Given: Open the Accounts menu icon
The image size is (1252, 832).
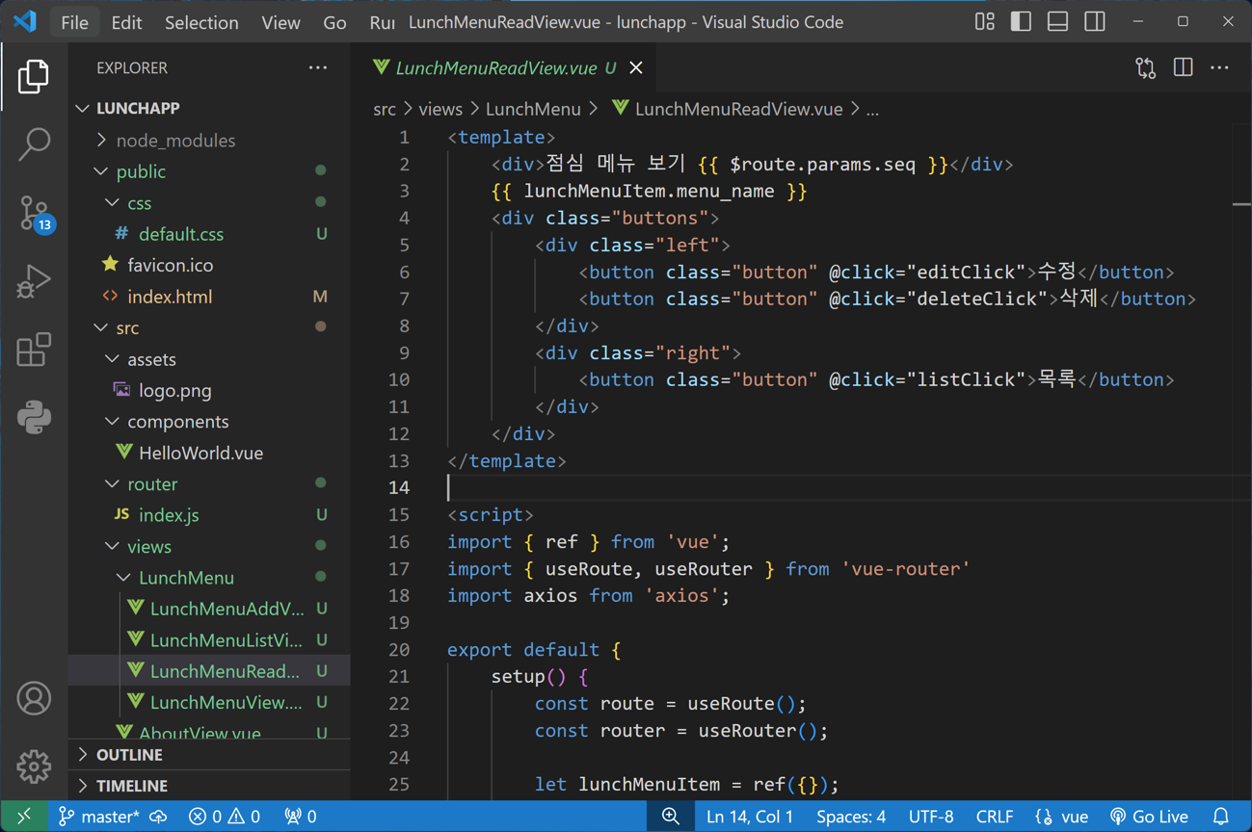Looking at the screenshot, I should (x=34, y=698).
